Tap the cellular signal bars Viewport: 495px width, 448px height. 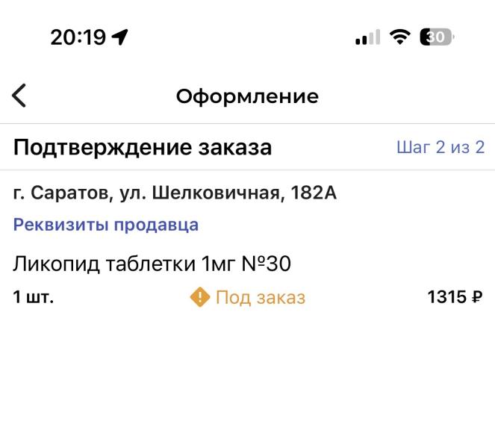(367, 37)
